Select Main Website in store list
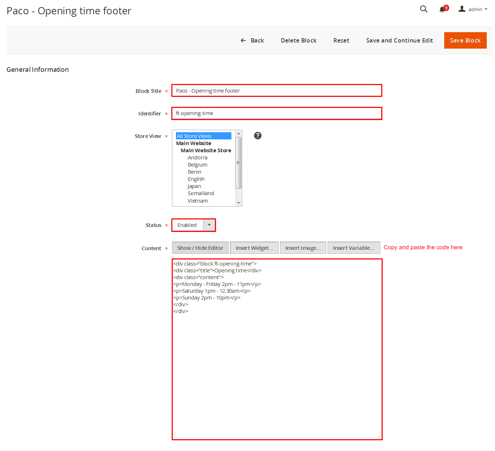The image size is (495, 451). point(193,143)
